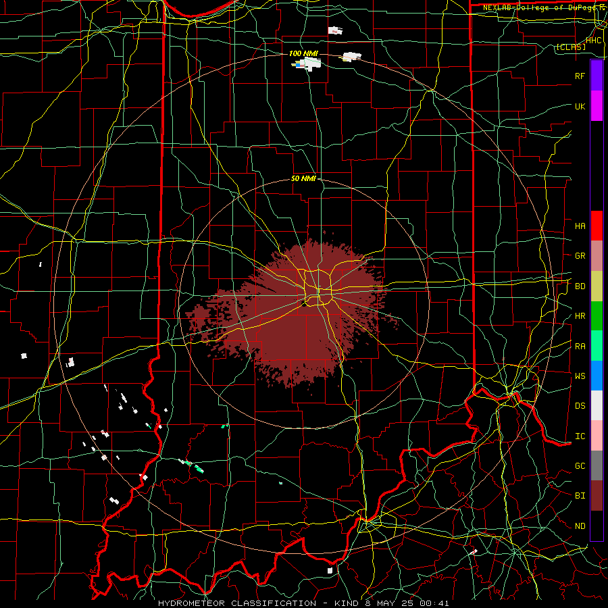The image size is (608, 608).
Task: Click the DS legend label
Action: pos(580,406)
